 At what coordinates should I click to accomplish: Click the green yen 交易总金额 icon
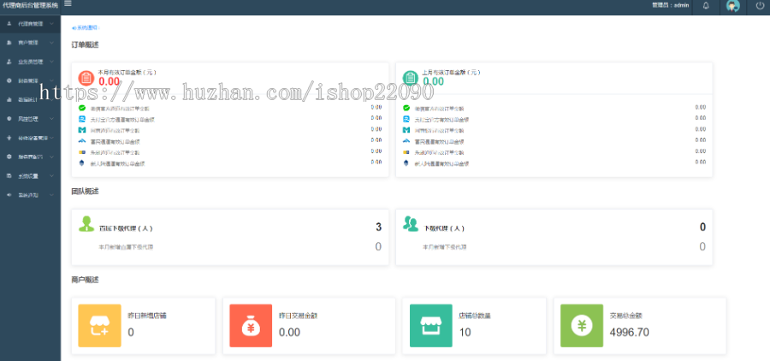pyautogui.click(x=582, y=326)
